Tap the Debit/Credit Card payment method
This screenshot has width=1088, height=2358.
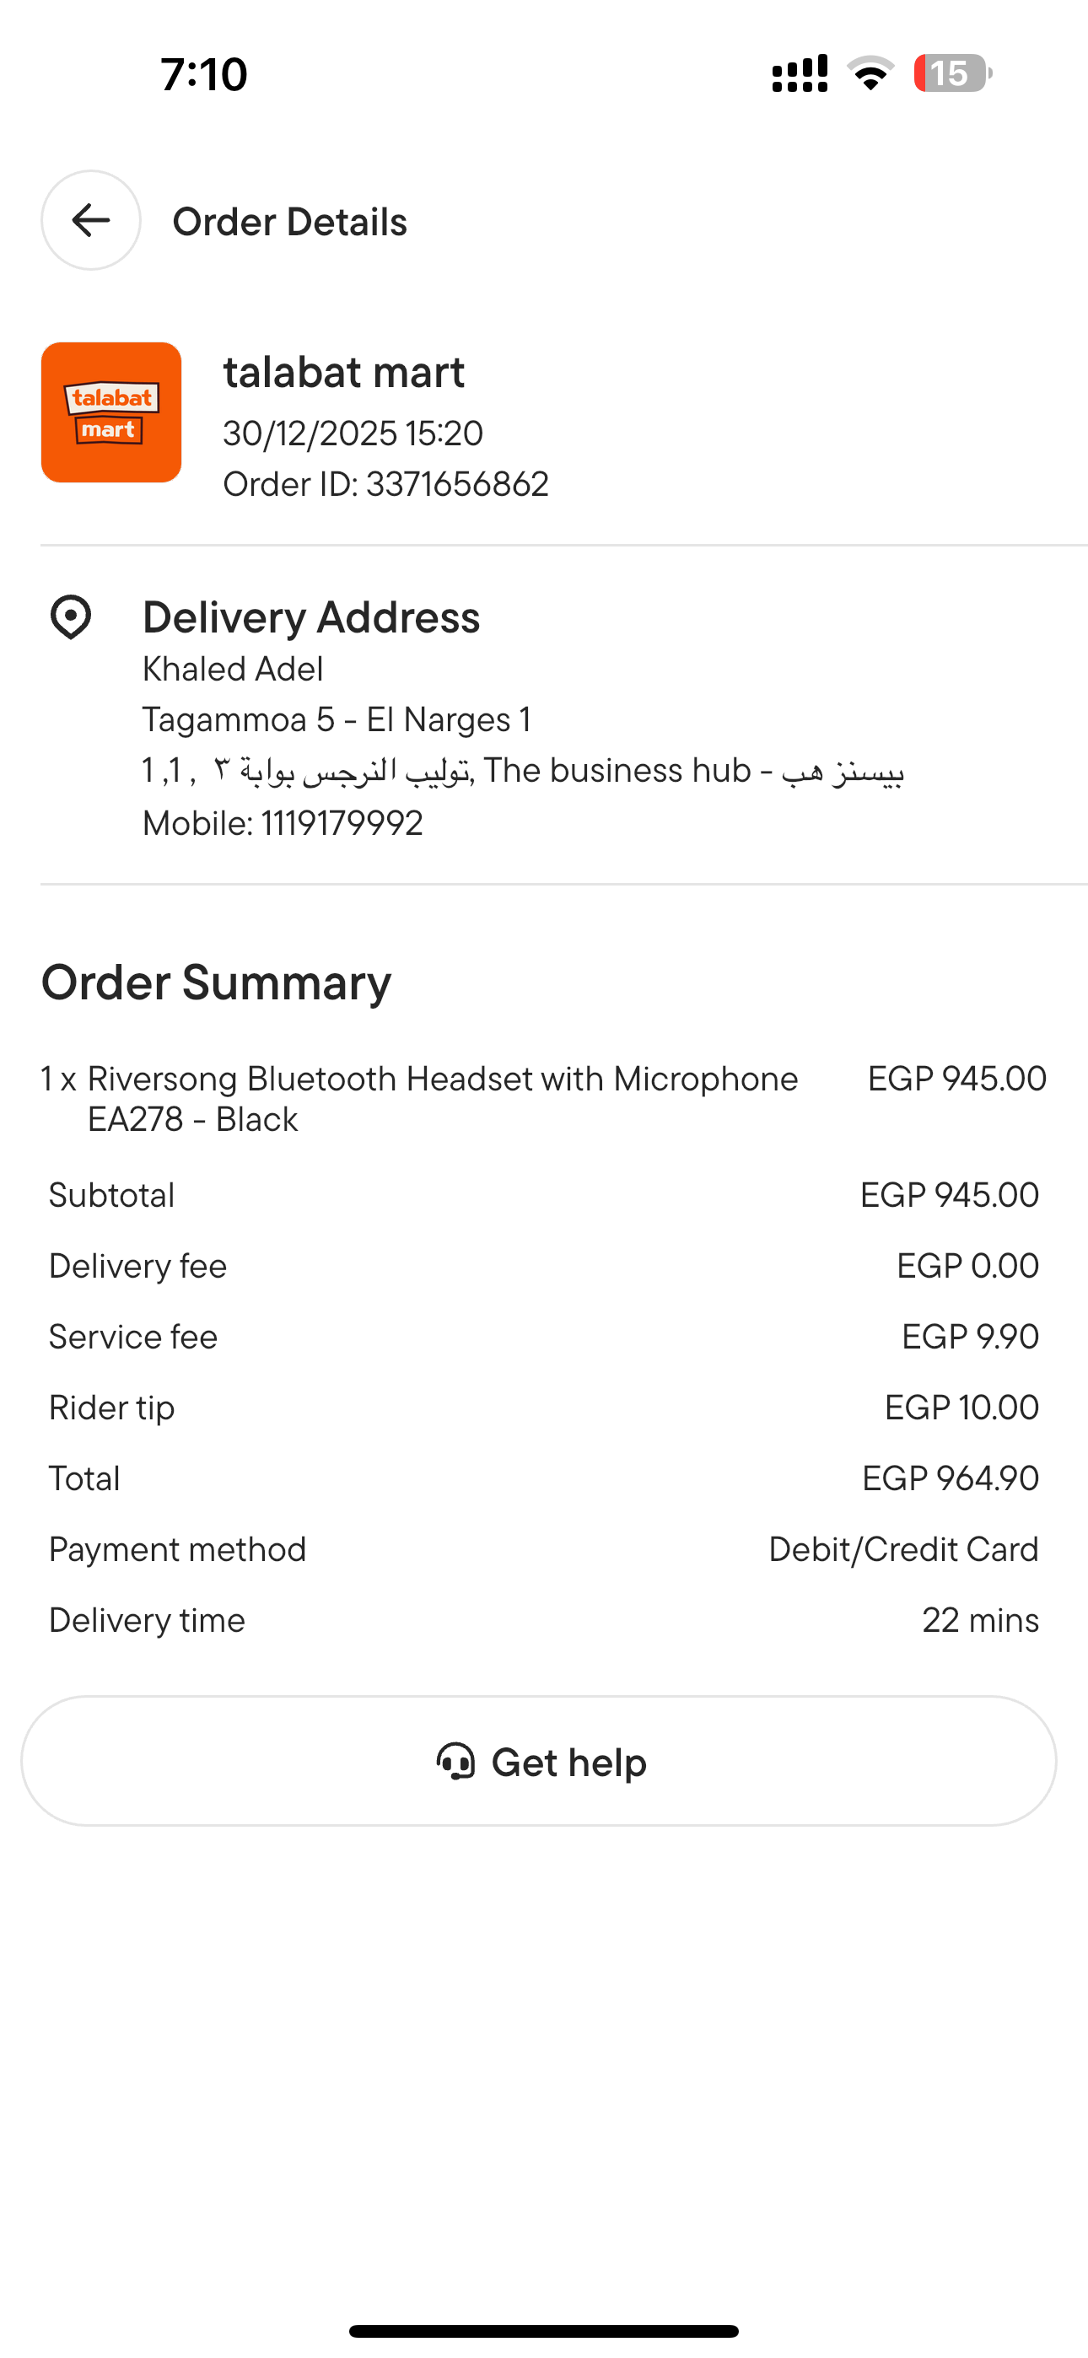pyautogui.click(x=903, y=1549)
